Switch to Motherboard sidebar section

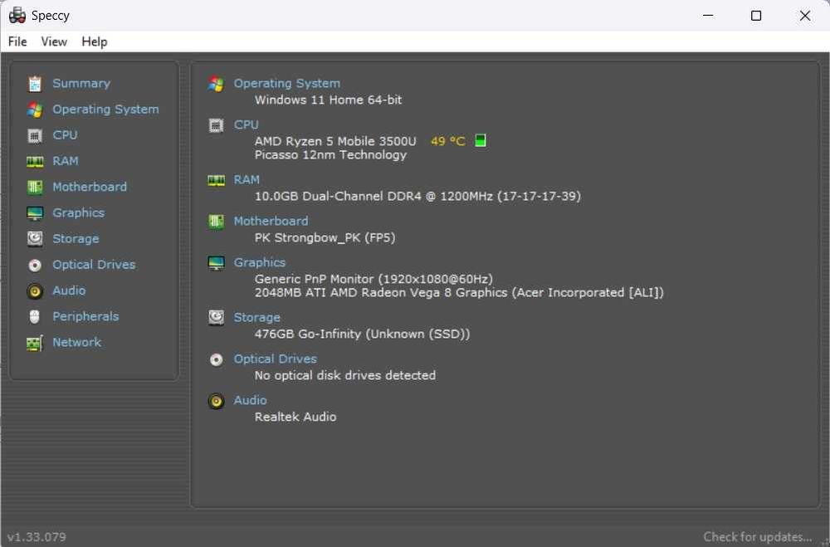click(x=90, y=187)
